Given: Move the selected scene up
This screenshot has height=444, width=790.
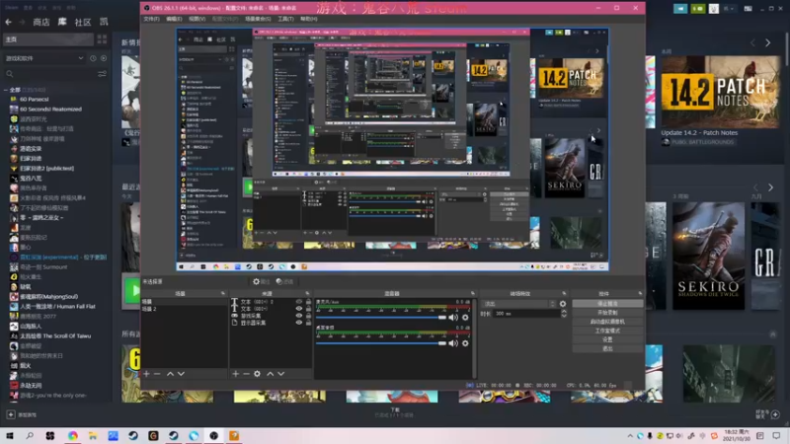Looking at the screenshot, I should (170, 374).
